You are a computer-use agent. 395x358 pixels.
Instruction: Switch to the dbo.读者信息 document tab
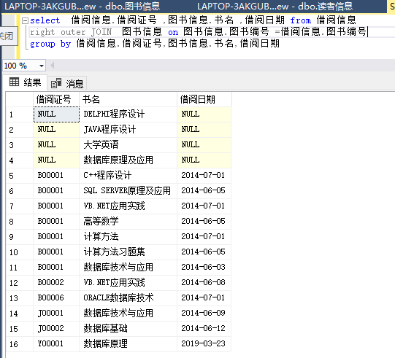275,6
